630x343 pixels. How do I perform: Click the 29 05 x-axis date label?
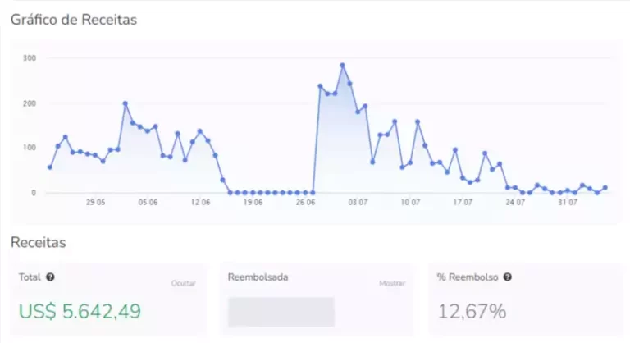[96, 202]
